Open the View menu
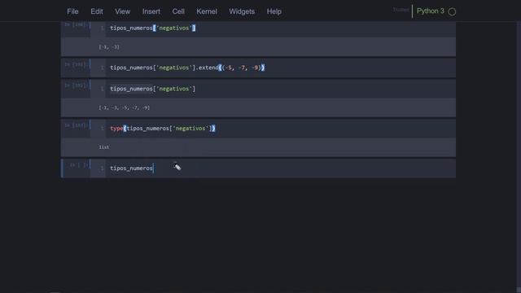This screenshot has width=521, height=293. click(x=123, y=11)
